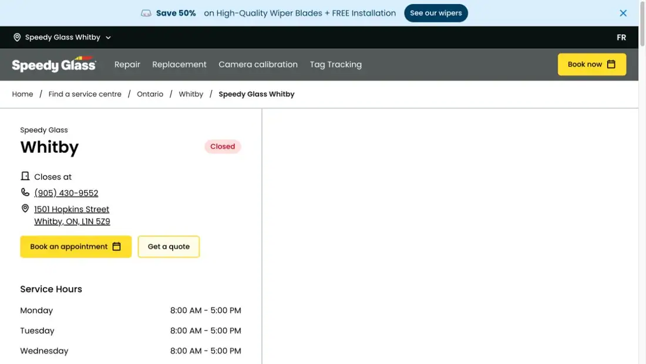Open Ontario breadcrumb link
Screen dimensions: 646x364
point(150,94)
